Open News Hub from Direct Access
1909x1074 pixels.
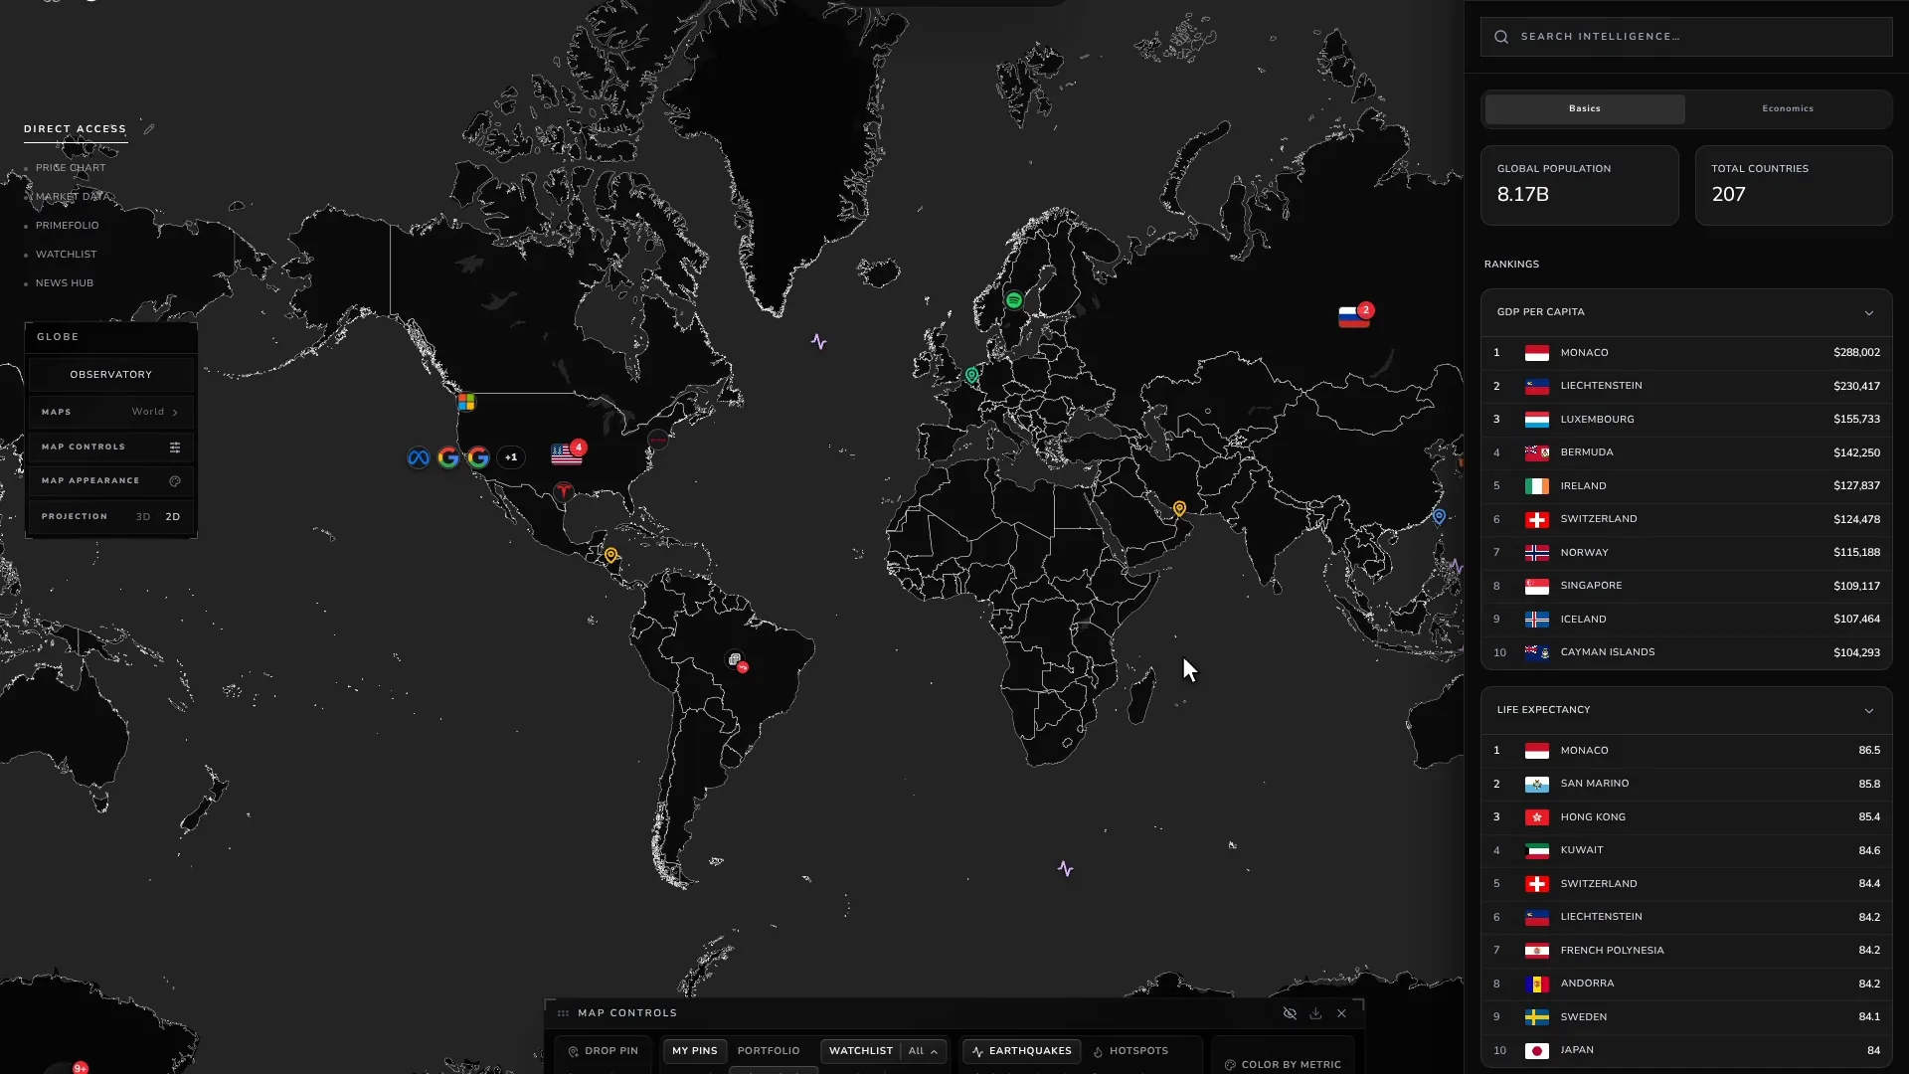(65, 283)
